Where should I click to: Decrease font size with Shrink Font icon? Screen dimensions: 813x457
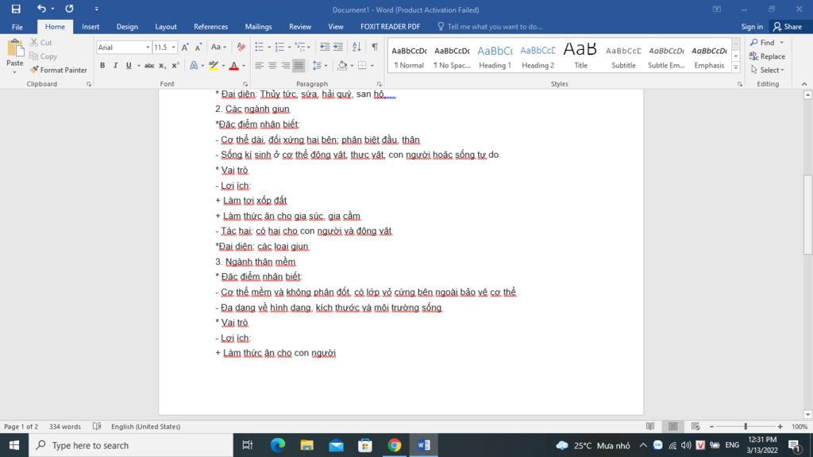tap(198, 47)
